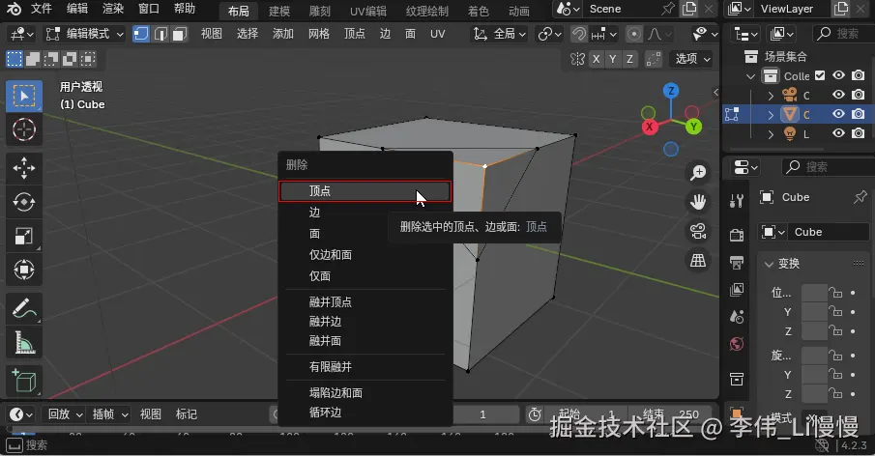875x456 pixels.
Task: Select the Add Cube tool
Action: point(23,381)
